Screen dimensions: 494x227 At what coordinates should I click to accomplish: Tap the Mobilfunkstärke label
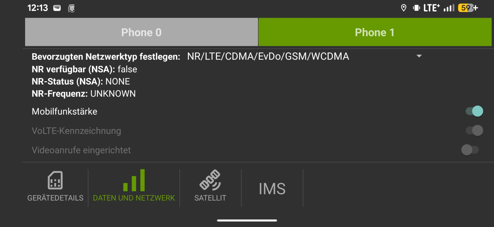(x=64, y=112)
